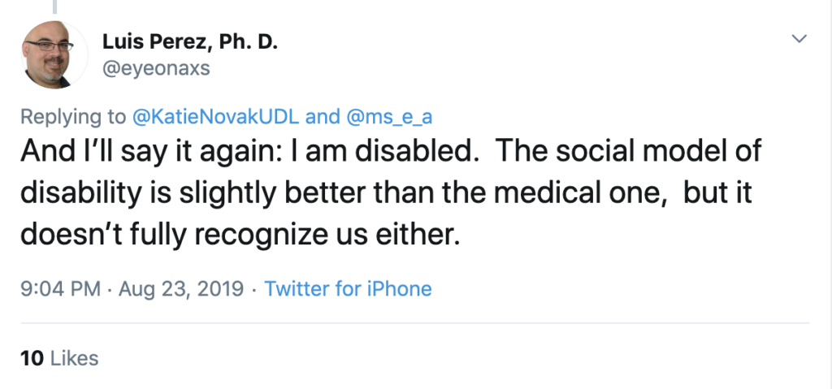Click the bold number 10 like count

pos(32,358)
